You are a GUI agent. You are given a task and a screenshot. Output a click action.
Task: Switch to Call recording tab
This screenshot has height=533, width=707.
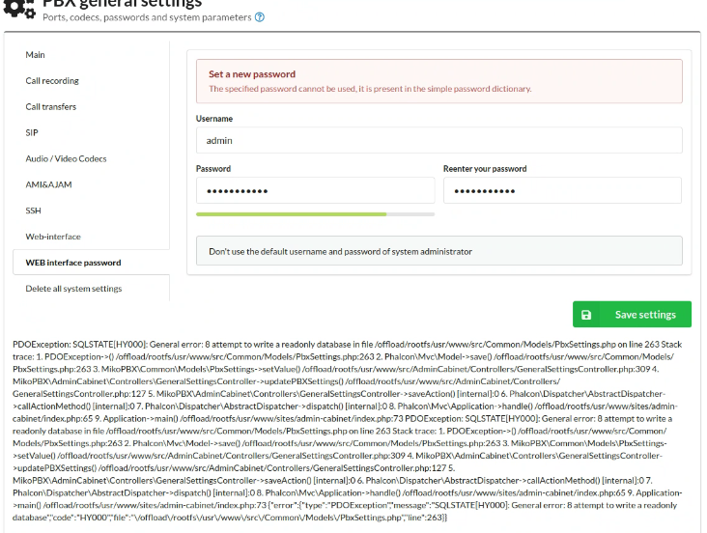click(x=52, y=81)
